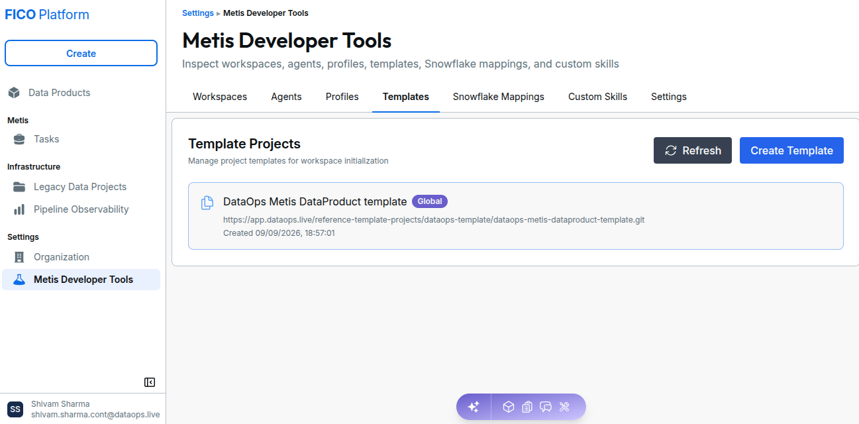Collapse the sidebar with the panel icon
Viewport: 859px width, 424px height.
(x=150, y=382)
